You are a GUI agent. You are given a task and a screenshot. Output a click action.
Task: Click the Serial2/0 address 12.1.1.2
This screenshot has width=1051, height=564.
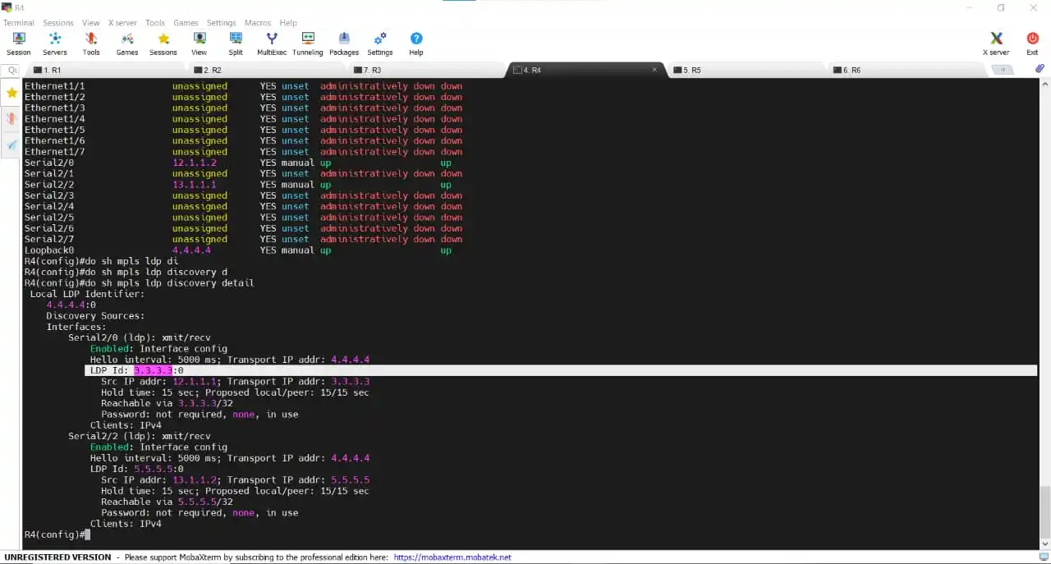pyautogui.click(x=194, y=163)
